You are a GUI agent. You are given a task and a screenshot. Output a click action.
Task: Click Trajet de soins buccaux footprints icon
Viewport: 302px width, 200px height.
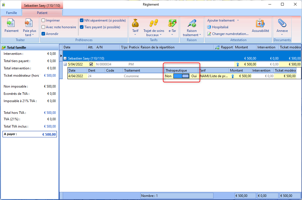(x=154, y=23)
